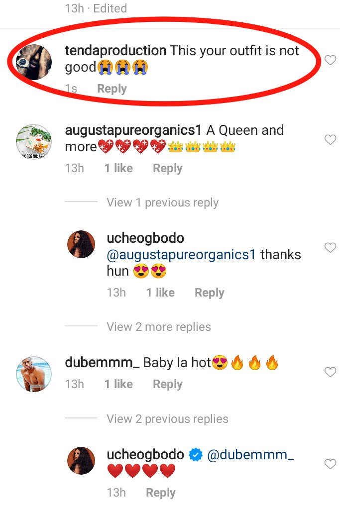
Task: Open the @augustapureorganics1 mention link
Action: (x=181, y=255)
